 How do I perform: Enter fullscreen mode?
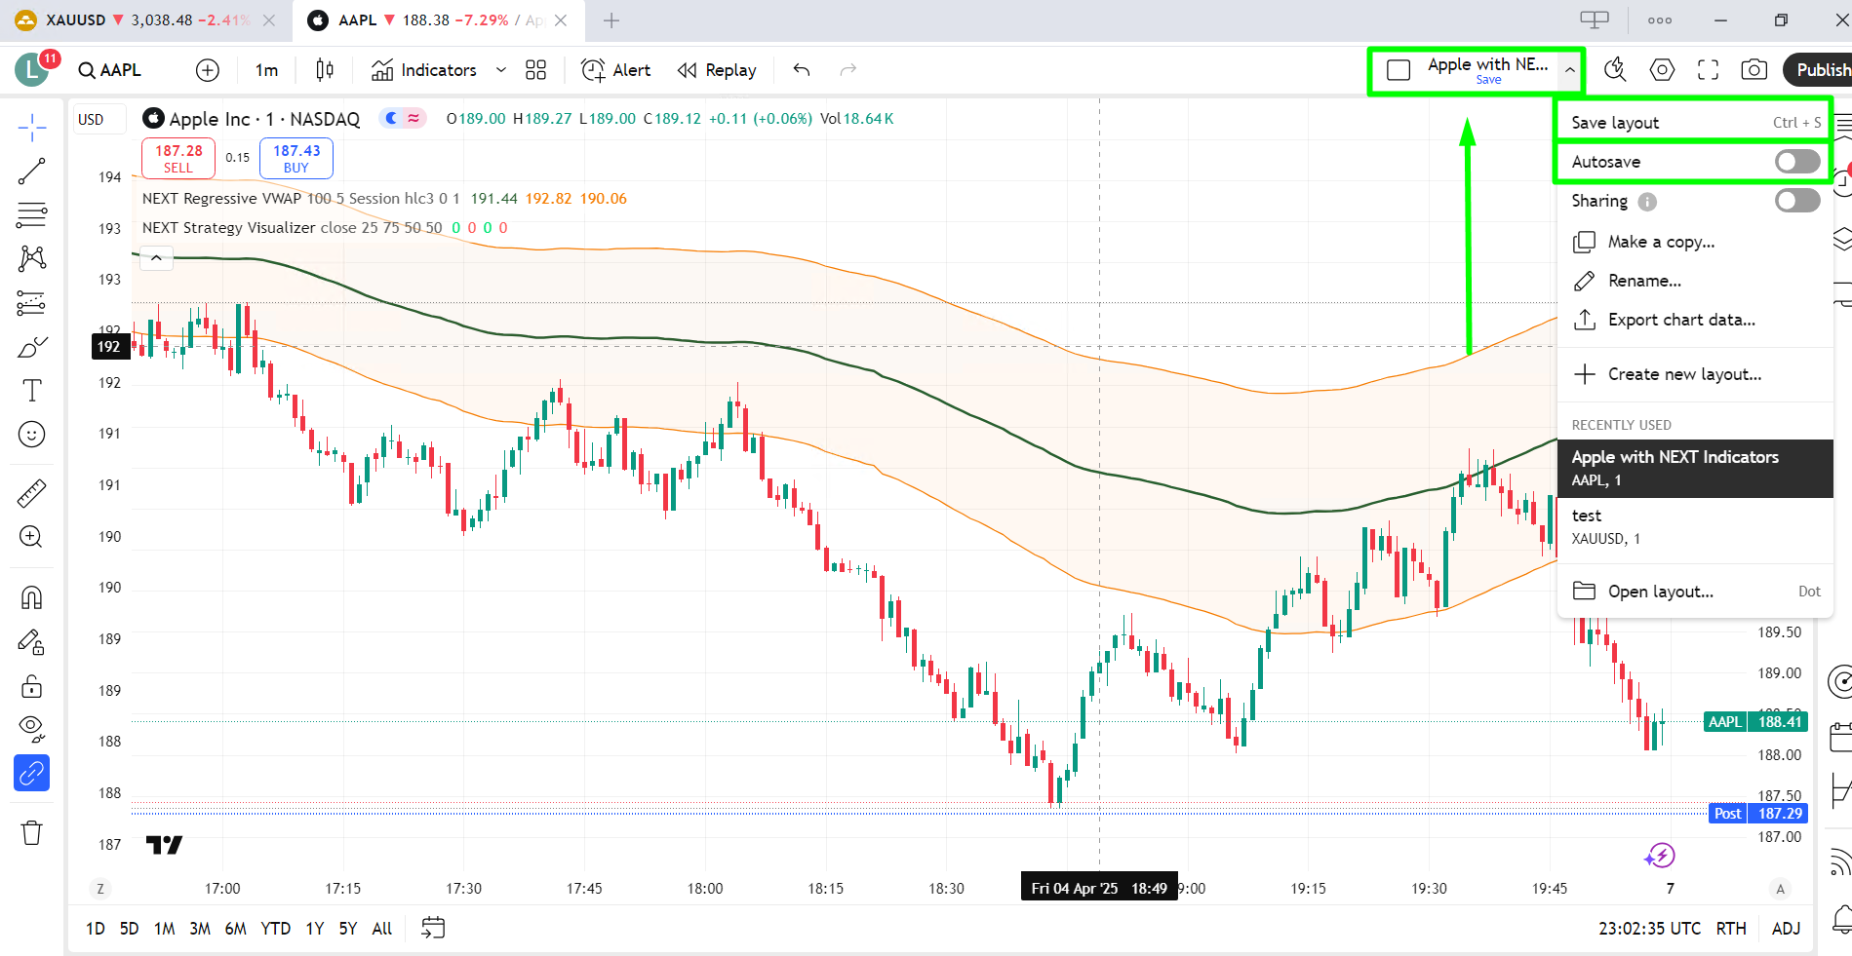click(1708, 70)
